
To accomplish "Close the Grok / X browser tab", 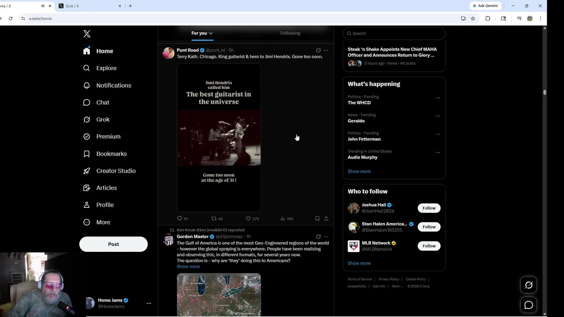I will point(120,6).
